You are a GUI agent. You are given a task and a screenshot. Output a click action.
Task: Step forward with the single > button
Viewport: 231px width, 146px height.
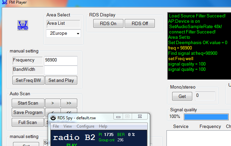tap(52, 103)
